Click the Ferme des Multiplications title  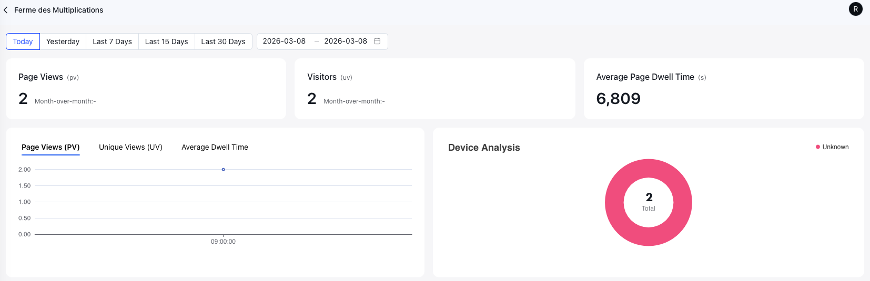(x=58, y=10)
